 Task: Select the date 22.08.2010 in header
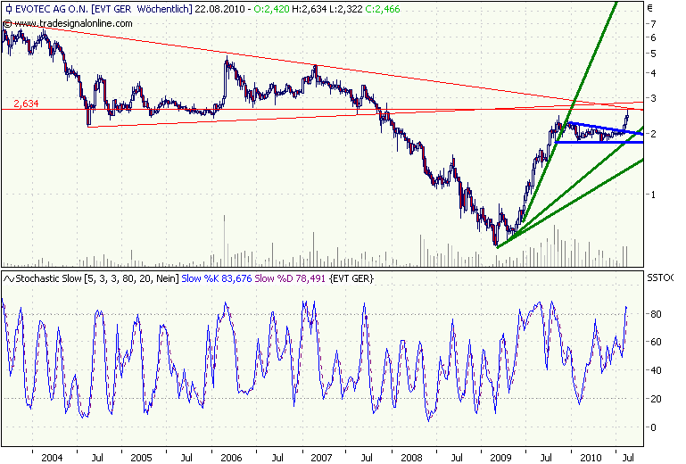pyautogui.click(x=219, y=9)
